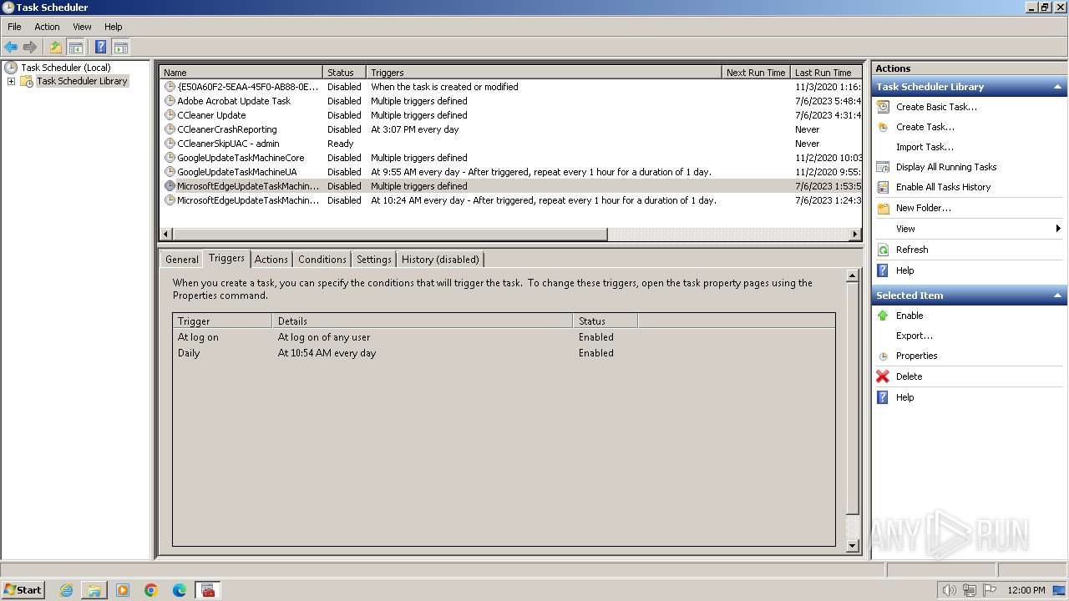Expand the Task Scheduler Library tree node
This screenshot has height=601, width=1069.
[11, 81]
